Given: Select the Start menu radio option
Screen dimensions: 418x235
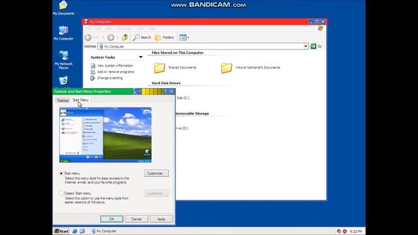Looking at the screenshot, I should point(61,174).
